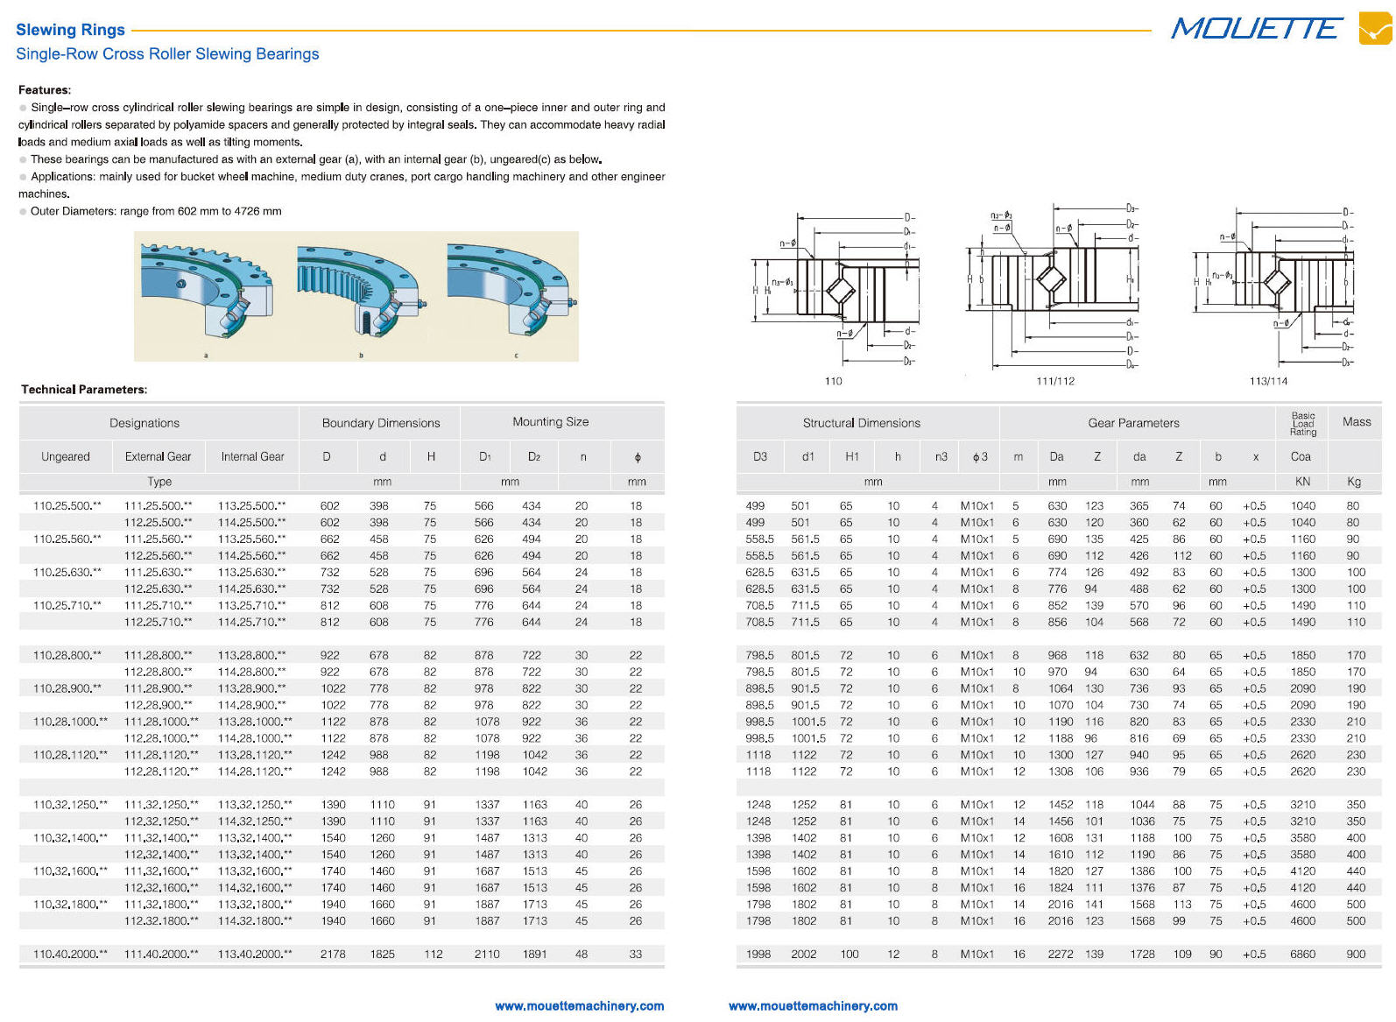Select designation '113.25.630.**'
This screenshot has width=1396, height=1022.
pos(252,573)
